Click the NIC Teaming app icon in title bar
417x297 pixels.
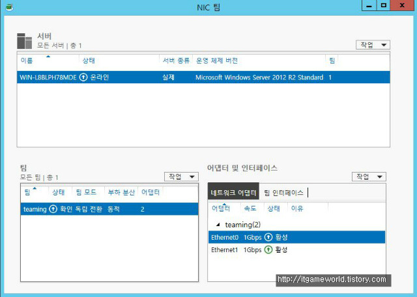point(10,7)
